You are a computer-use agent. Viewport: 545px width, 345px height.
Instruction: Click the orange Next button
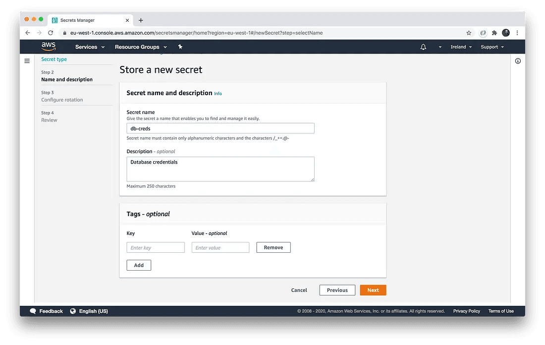(373, 290)
